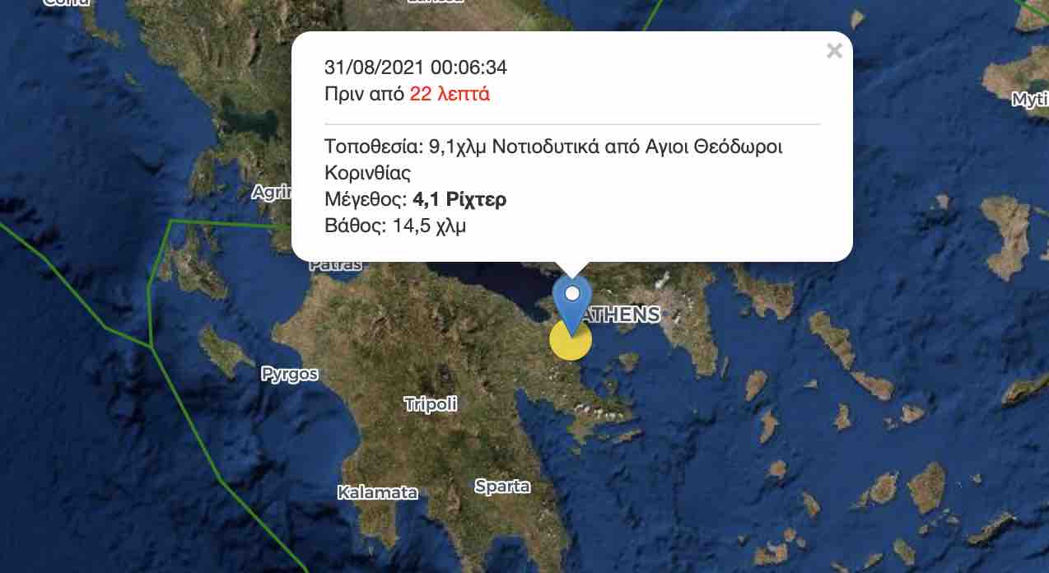Click the 'Βάθος: 14,5 χλμ' depth line
This screenshot has height=573, width=1049.
[x=395, y=226]
